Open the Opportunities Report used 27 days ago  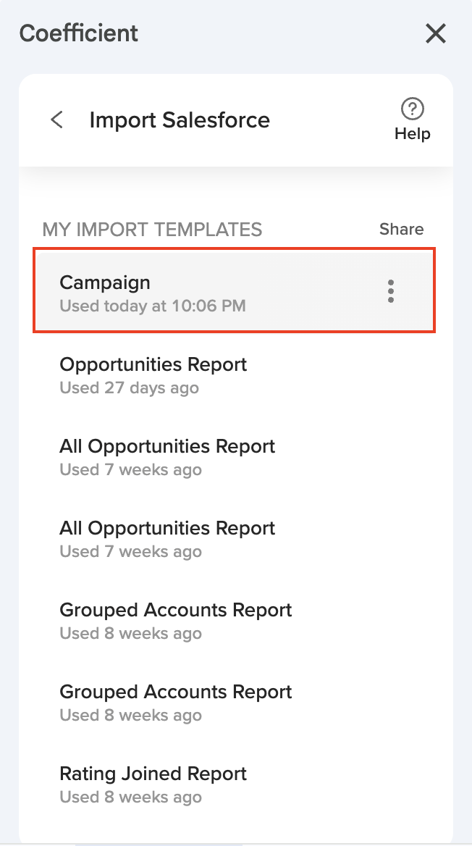pos(153,364)
